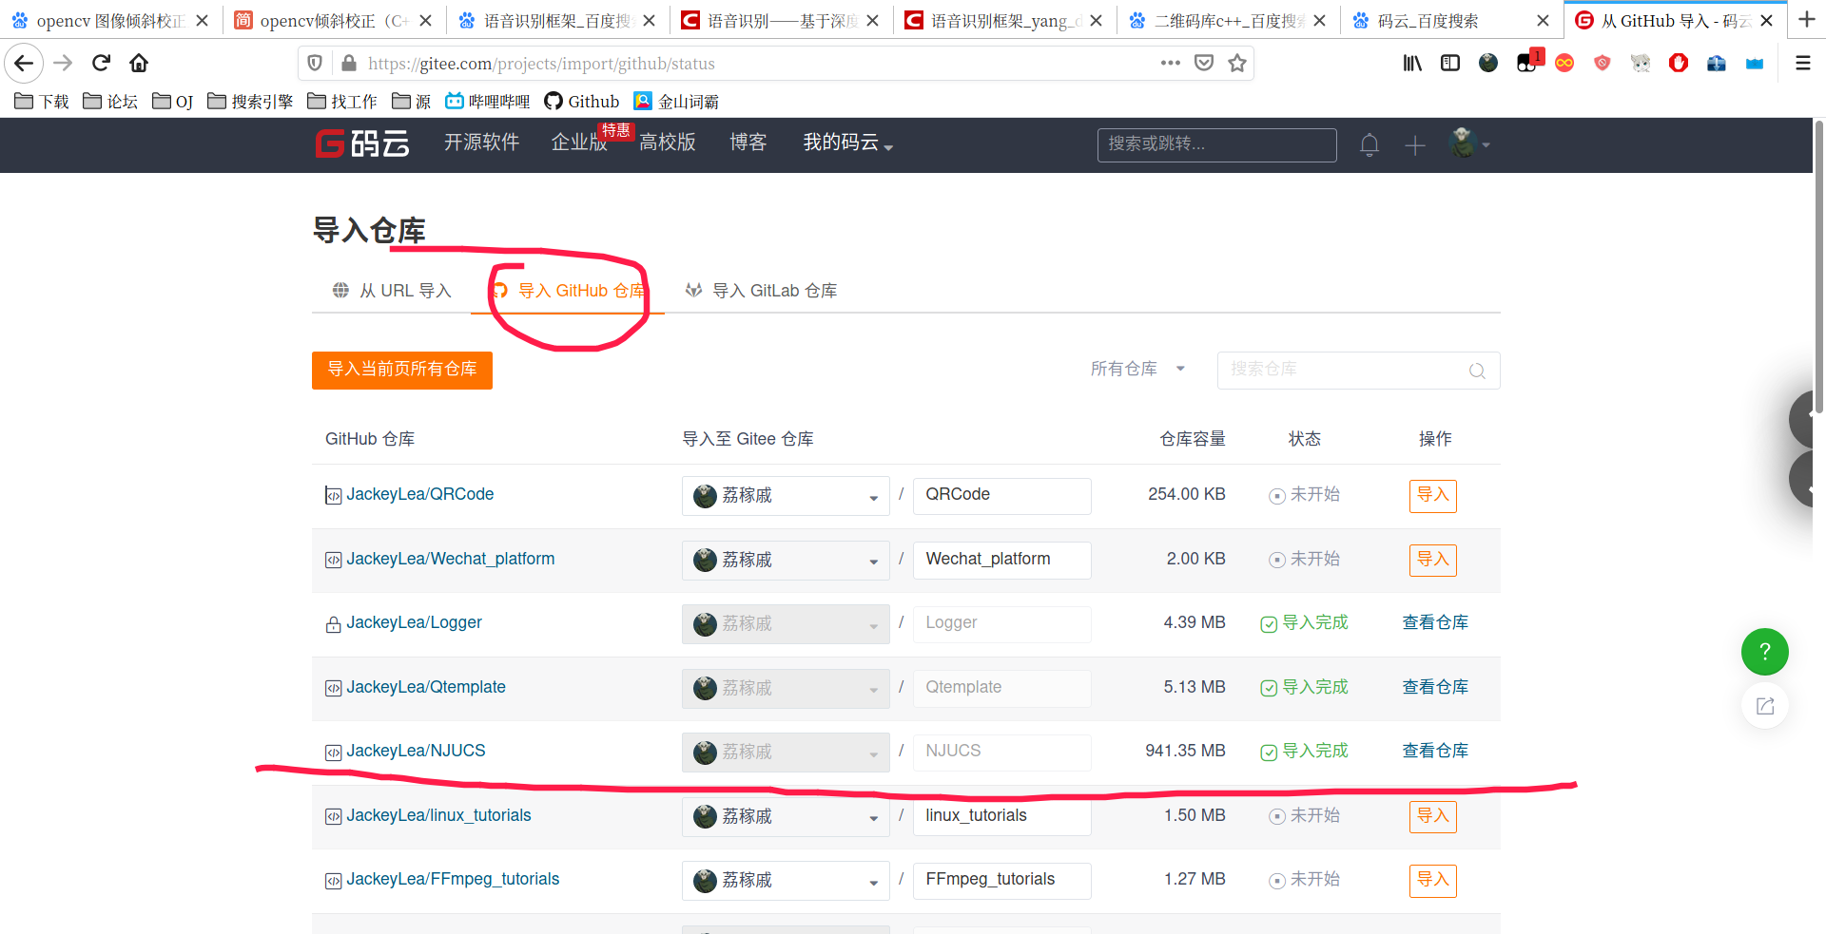Image resolution: width=1826 pixels, height=934 pixels.
Task: Open the 下载 bookmarks folder
Action: pyautogui.click(x=42, y=102)
